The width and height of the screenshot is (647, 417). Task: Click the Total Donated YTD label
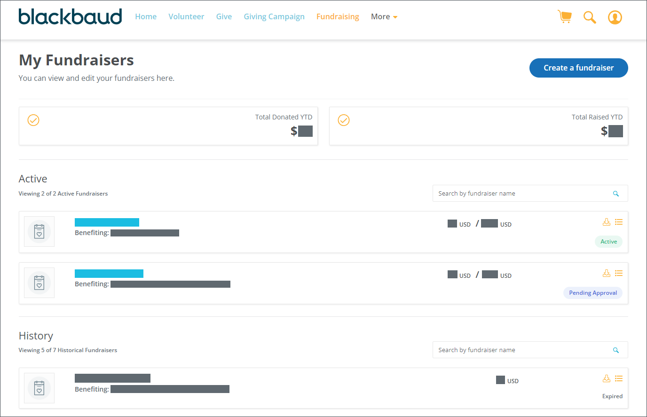(284, 117)
